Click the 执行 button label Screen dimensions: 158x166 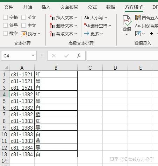coord(32,34)
